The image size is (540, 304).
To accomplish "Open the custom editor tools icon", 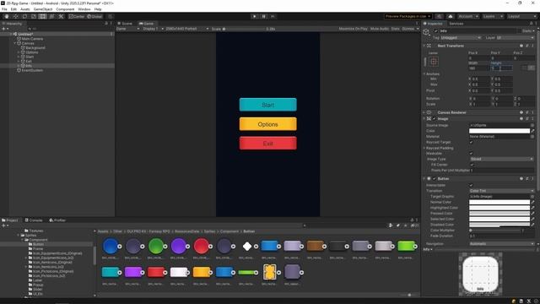I will pos(61,16).
